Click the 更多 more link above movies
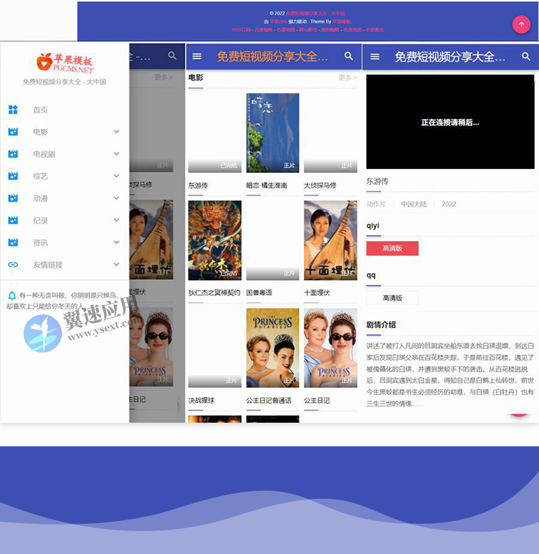 point(348,78)
